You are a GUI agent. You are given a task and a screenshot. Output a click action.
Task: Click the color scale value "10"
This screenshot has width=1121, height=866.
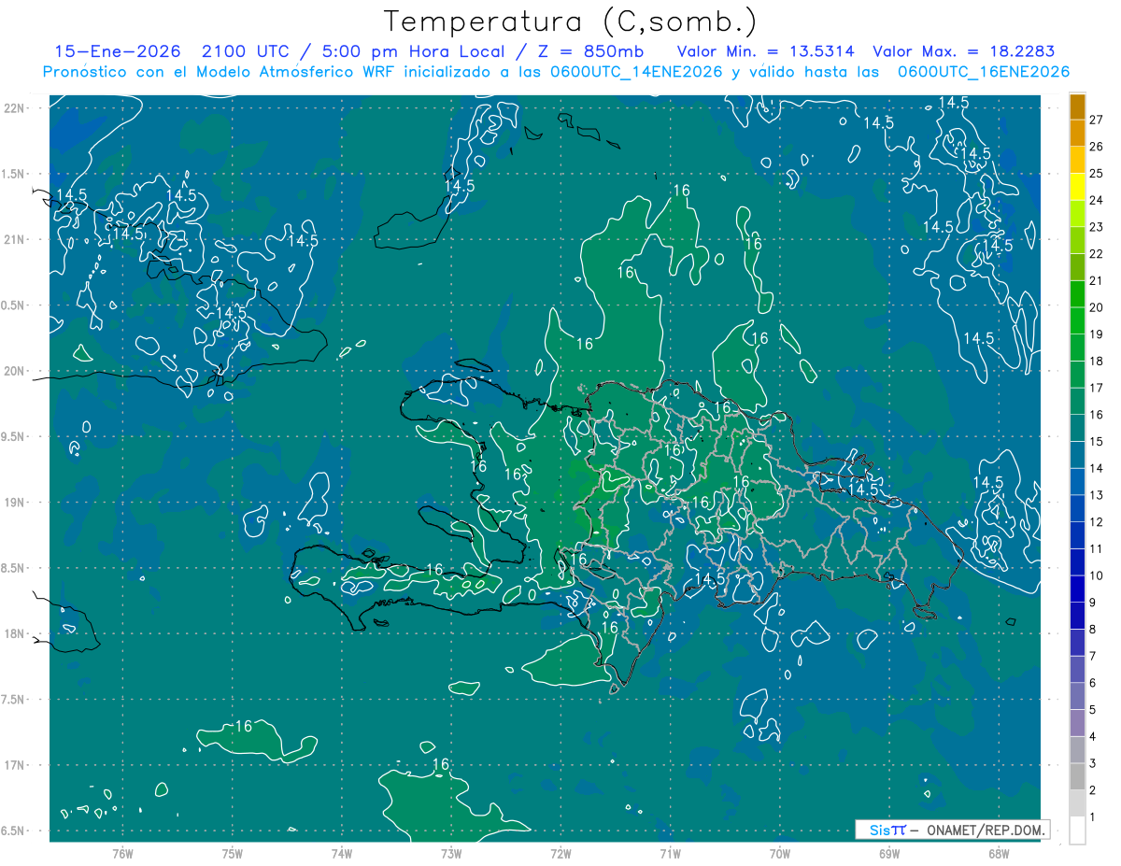(1097, 575)
